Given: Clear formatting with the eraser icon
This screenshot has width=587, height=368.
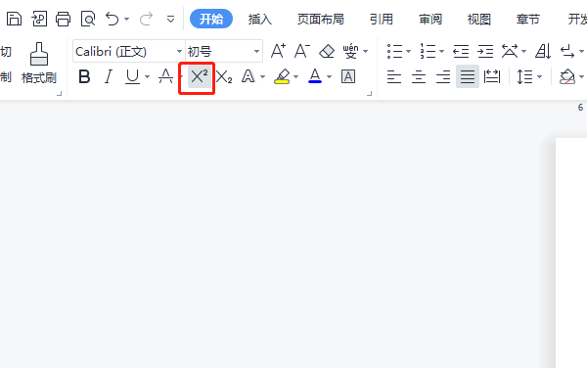Looking at the screenshot, I should click(x=327, y=51).
